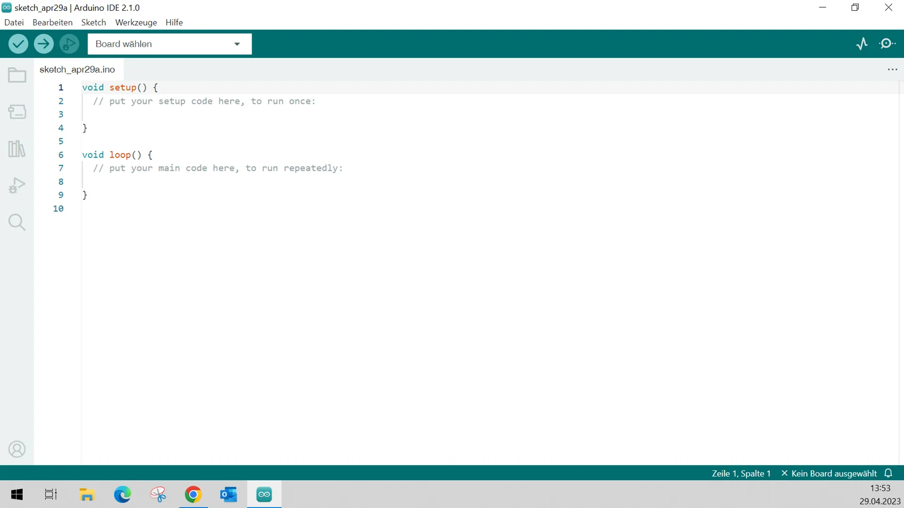Click the closing brace on line 4
Image resolution: width=904 pixels, height=508 pixels.
(85, 128)
